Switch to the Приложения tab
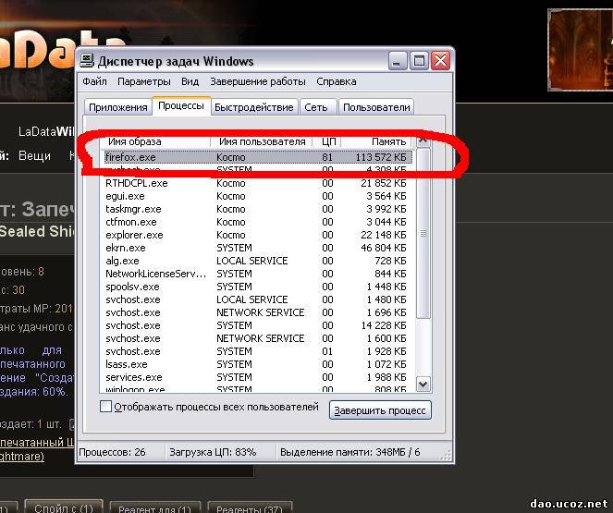Image resolution: width=613 pixels, height=513 pixels. (118, 107)
